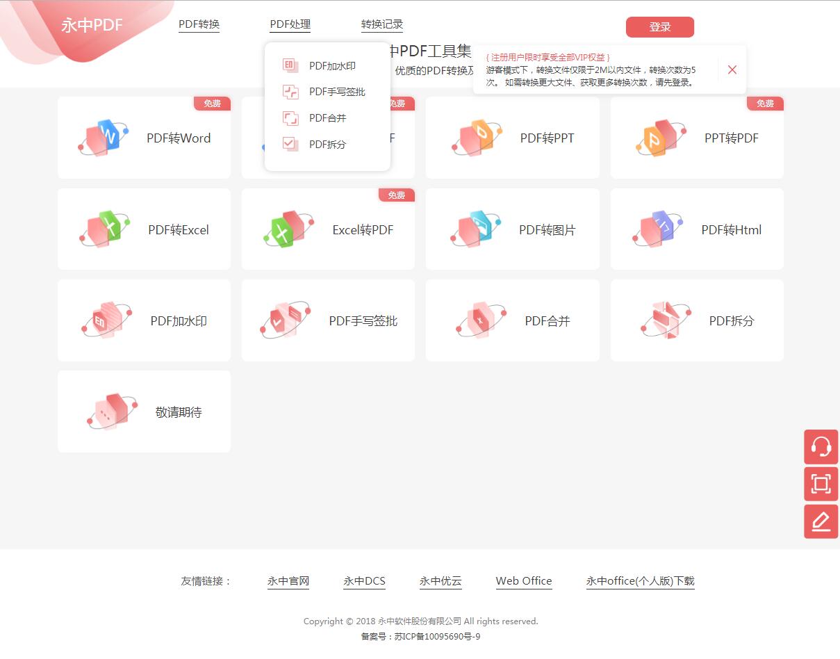Click the PDF转PPT card icon
Image resolution: width=840 pixels, height=659 pixels.
(x=477, y=138)
